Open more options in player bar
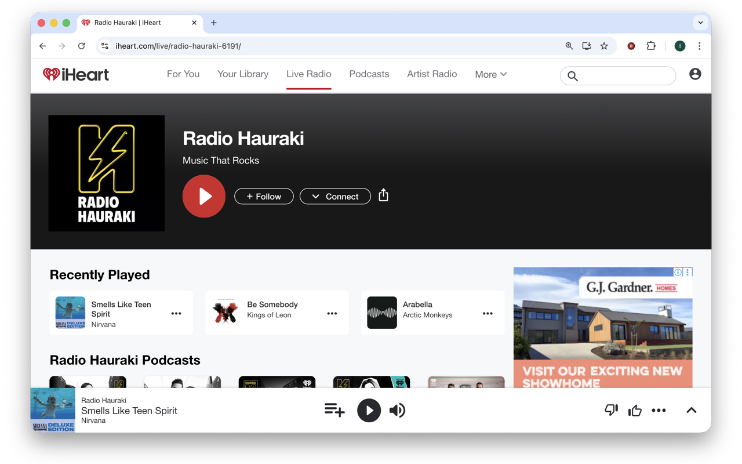 [659, 410]
